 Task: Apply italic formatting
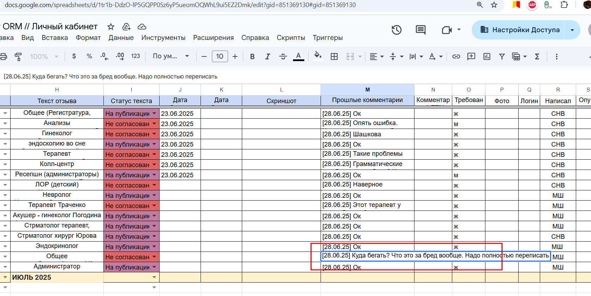tap(268, 57)
